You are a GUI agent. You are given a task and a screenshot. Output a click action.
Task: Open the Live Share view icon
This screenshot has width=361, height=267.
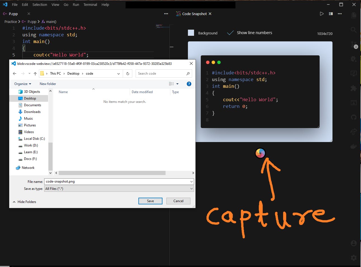click(x=354, y=132)
